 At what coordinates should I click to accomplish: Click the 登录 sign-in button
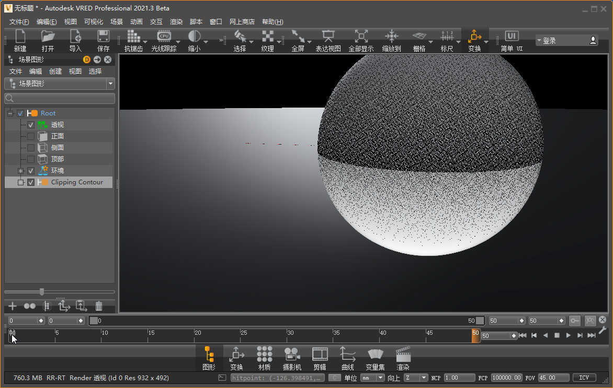point(567,40)
